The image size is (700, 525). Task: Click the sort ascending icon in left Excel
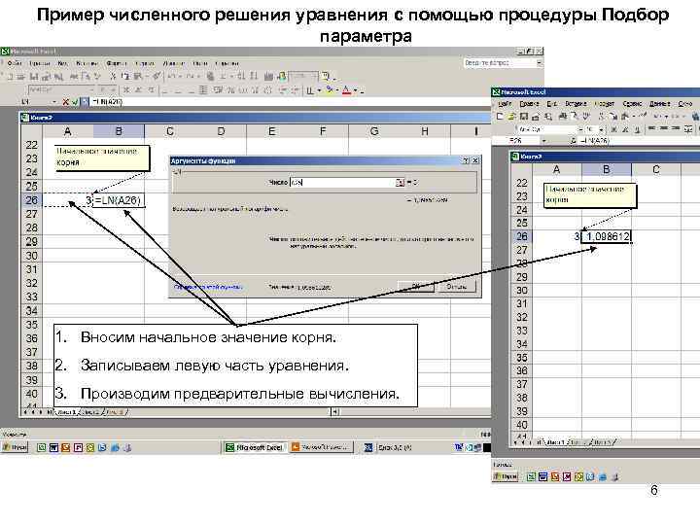click(241, 77)
